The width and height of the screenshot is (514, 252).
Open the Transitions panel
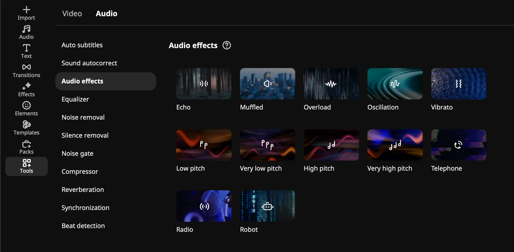point(26,71)
